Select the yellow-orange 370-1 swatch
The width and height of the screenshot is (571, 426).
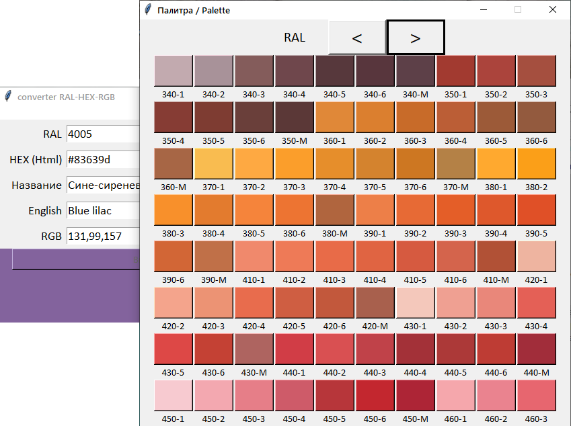point(214,163)
